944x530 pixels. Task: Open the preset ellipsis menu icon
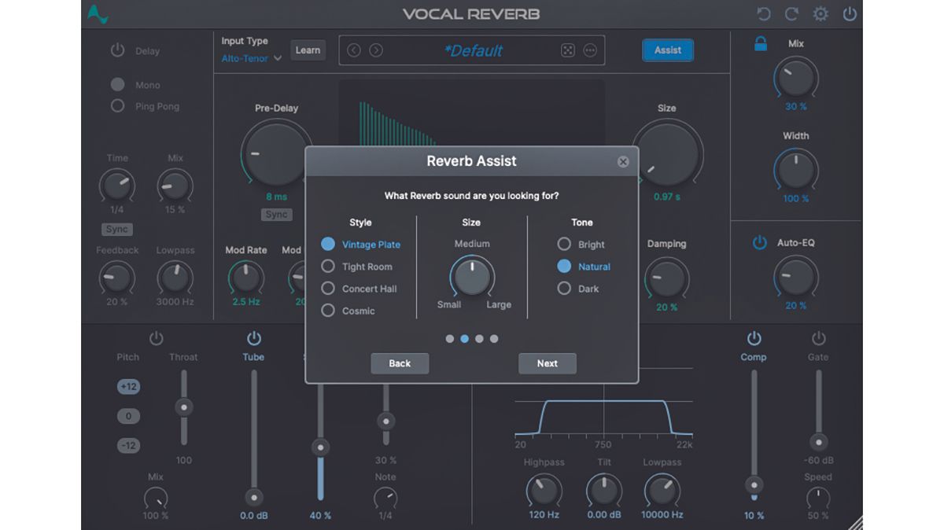590,50
